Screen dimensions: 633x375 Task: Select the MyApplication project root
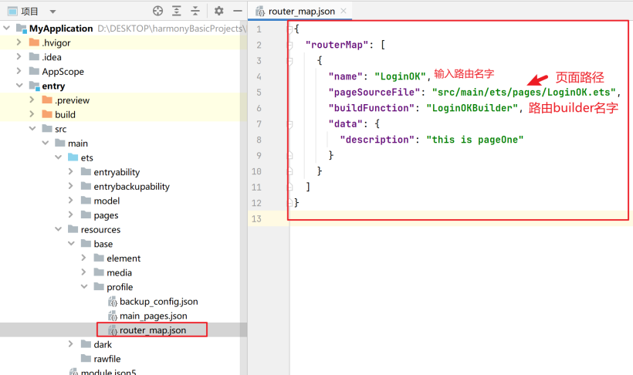pos(60,29)
